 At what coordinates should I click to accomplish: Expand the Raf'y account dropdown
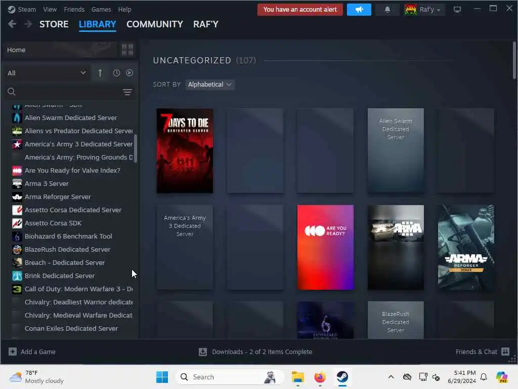424,10
